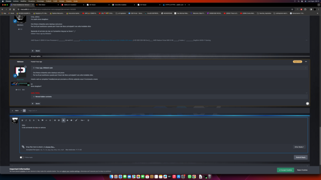Toggle italic in reply editor
The image size is (321, 180).
pos(26,120)
